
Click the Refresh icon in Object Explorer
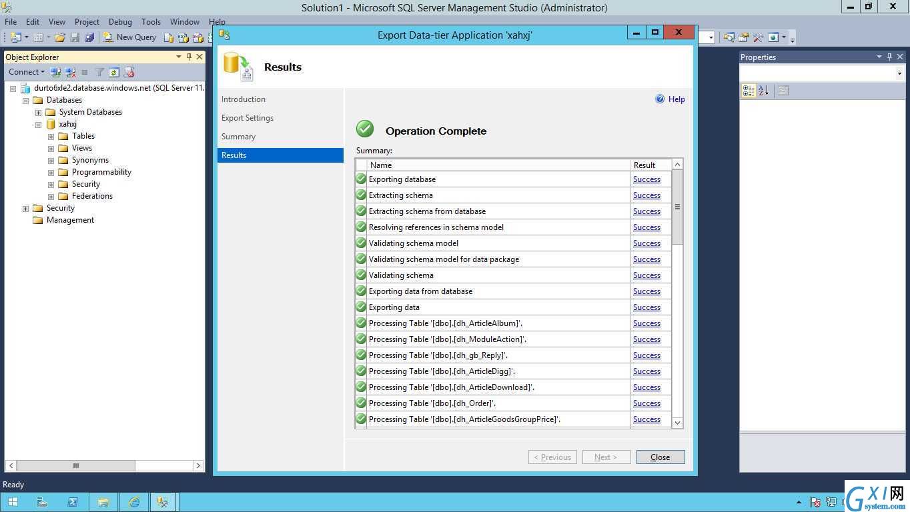pos(114,72)
